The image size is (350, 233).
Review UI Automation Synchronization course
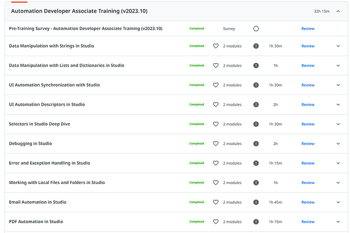308,85
